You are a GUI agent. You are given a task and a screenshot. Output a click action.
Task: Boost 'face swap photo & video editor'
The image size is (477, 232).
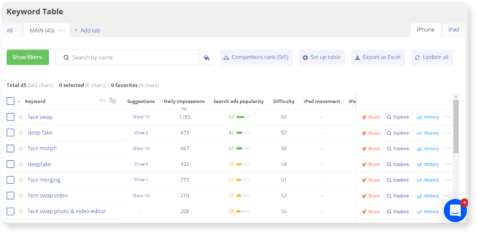(x=371, y=212)
